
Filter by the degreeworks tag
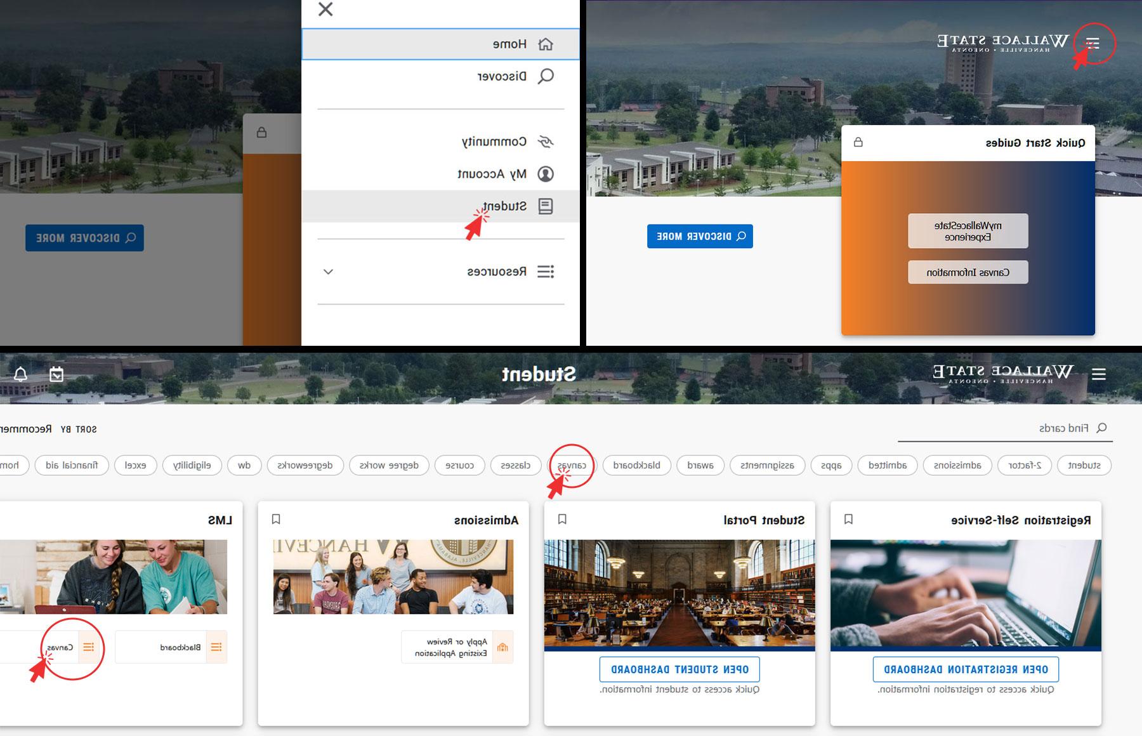305,465
